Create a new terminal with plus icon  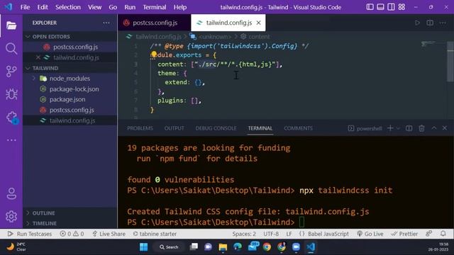pyautogui.click(x=390, y=128)
